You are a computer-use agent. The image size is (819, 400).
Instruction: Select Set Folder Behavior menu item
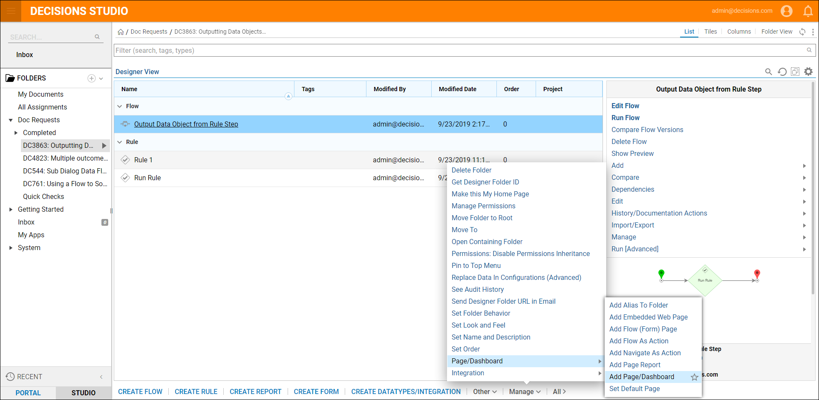click(481, 313)
